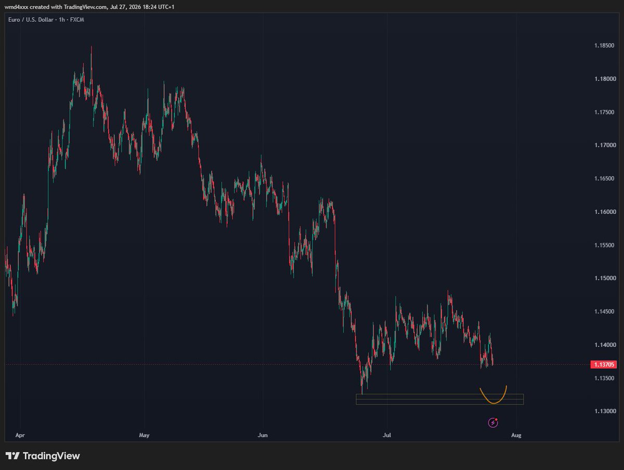Click the May label on the time axis
624x470 pixels.
click(x=144, y=435)
